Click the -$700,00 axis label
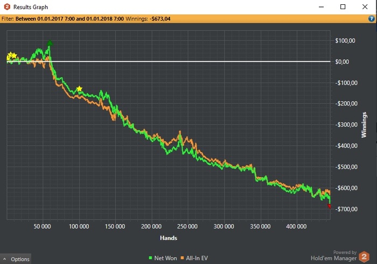The width and height of the screenshot is (377, 264). 346,209
